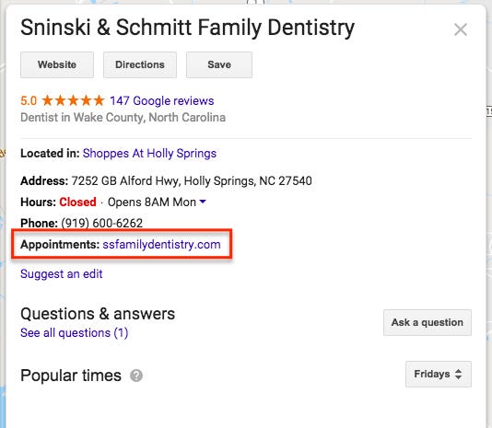This screenshot has width=492, height=428.
Task: Visit ssfamilydentistry.com appointments link
Action: click(x=161, y=244)
